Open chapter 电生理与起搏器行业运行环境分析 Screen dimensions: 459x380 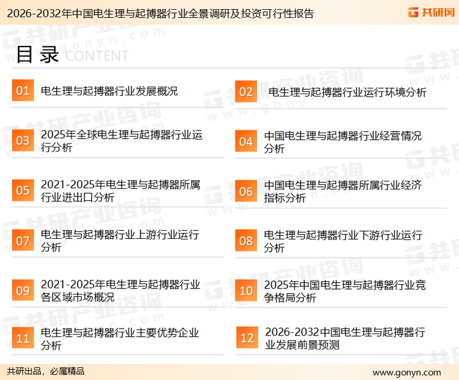coord(348,92)
